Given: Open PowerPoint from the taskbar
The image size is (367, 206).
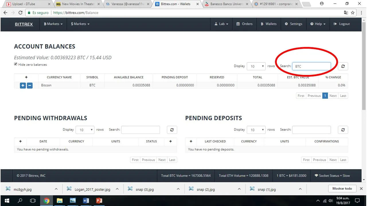Looking at the screenshot, I should (99, 201).
